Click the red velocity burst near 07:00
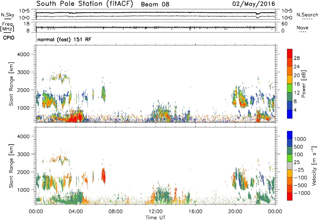Image resolution: width=318 pixels, height=220 pixels. [103, 176]
